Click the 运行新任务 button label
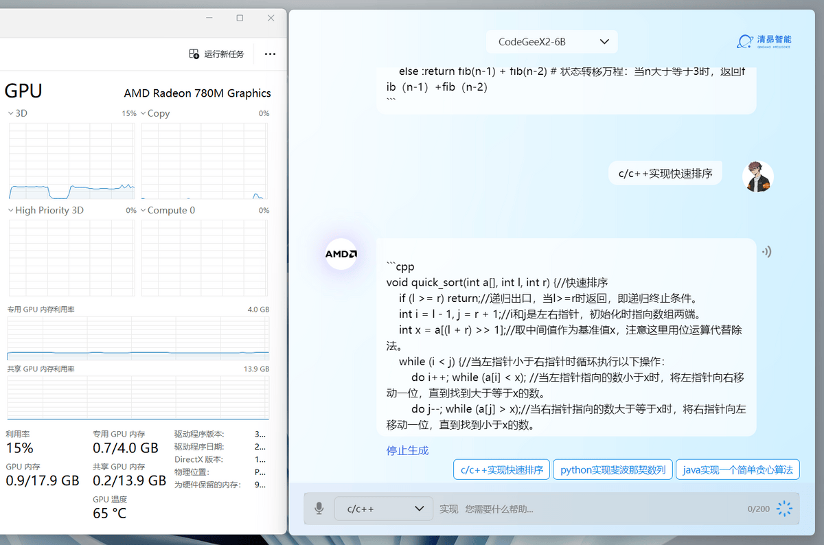 224,54
